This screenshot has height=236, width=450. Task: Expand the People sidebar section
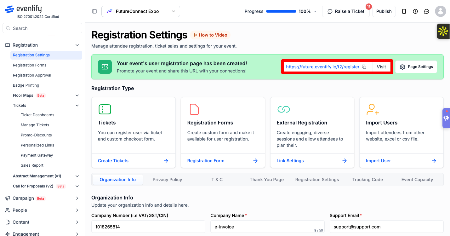point(77,210)
